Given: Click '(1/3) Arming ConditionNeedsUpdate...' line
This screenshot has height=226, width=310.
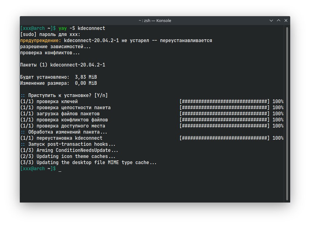Looking at the screenshot, I should click(x=69, y=150).
